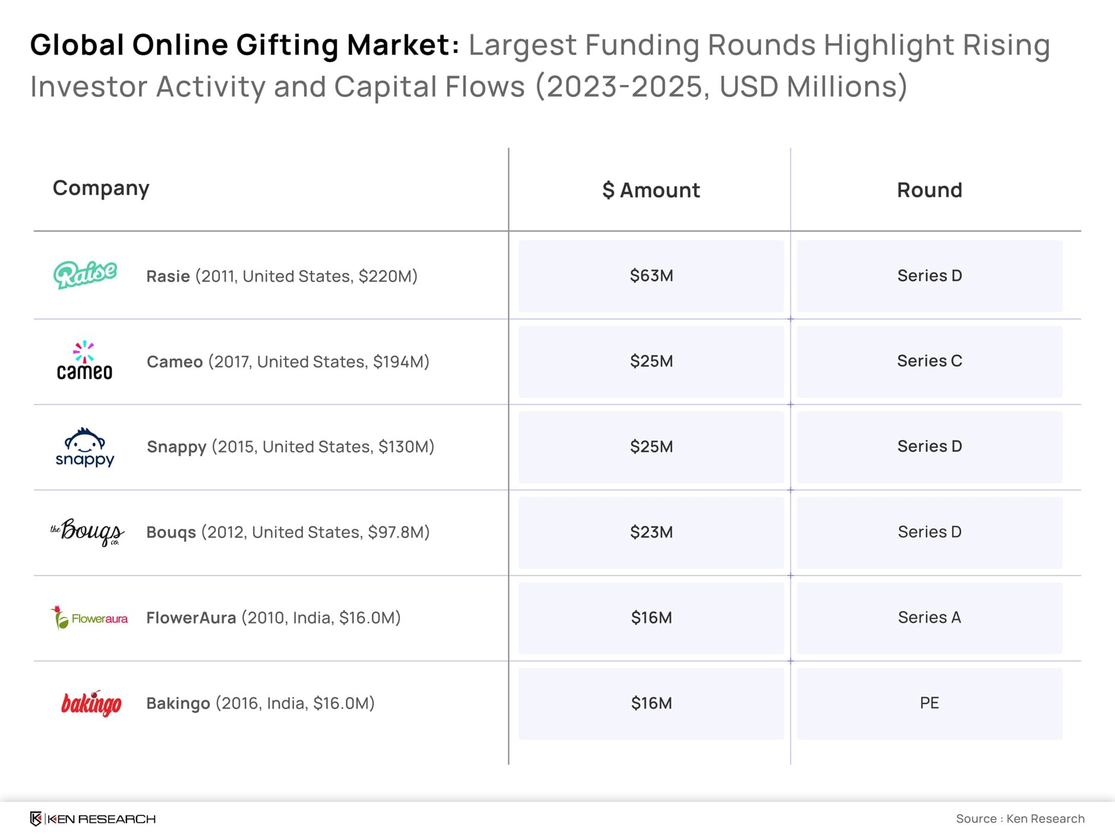The width and height of the screenshot is (1115, 836).
Task: Select the Round column header
Action: point(929,190)
